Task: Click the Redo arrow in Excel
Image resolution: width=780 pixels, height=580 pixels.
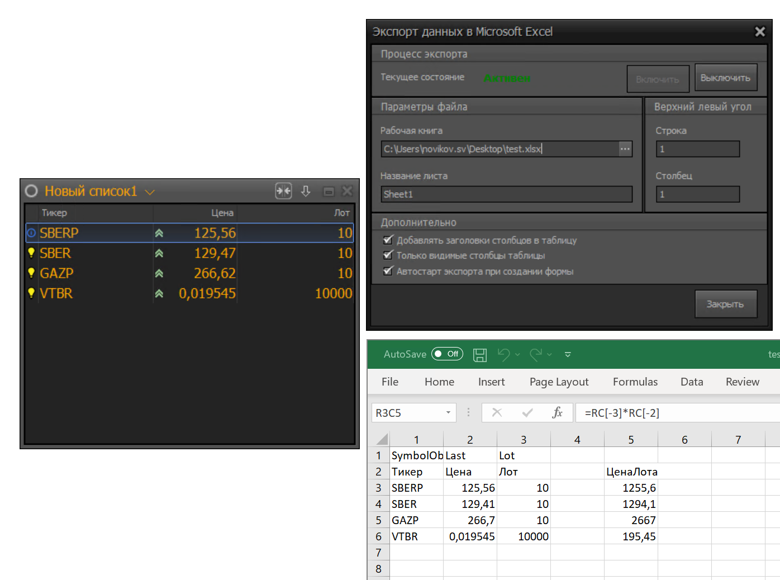Action: point(536,354)
